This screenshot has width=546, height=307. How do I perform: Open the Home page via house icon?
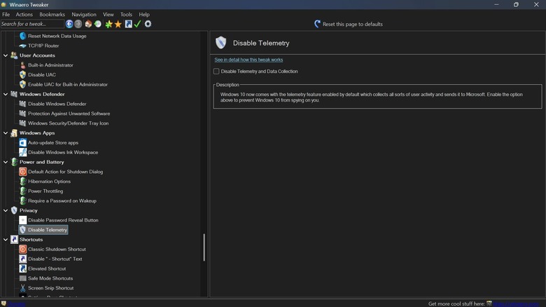click(88, 24)
